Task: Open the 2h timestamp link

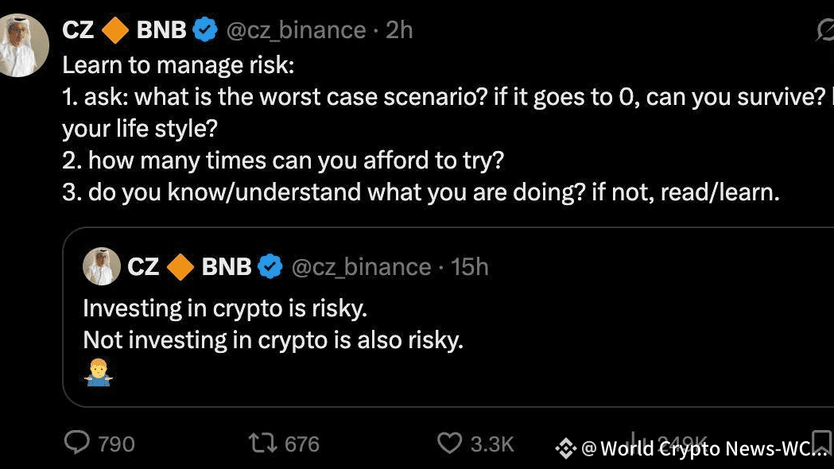Action: tap(399, 30)
